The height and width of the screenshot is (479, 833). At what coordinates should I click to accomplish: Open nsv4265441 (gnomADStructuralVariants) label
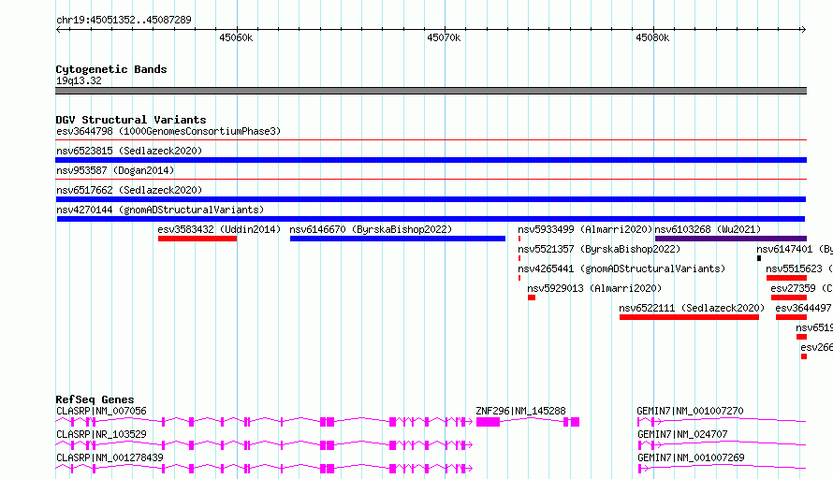tap(621, 269)
